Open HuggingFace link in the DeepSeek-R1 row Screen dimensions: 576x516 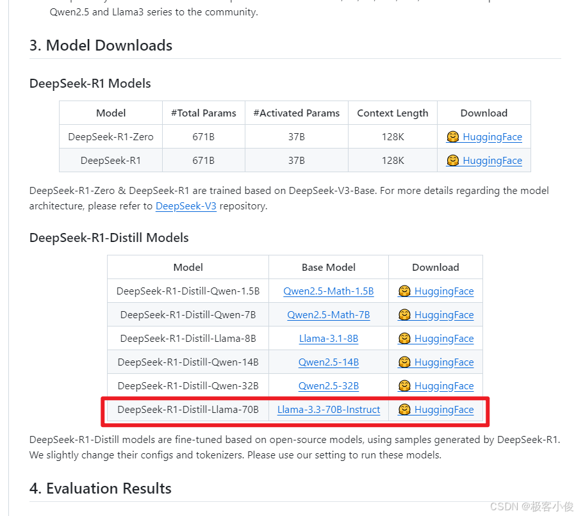(x=484, y=161)
